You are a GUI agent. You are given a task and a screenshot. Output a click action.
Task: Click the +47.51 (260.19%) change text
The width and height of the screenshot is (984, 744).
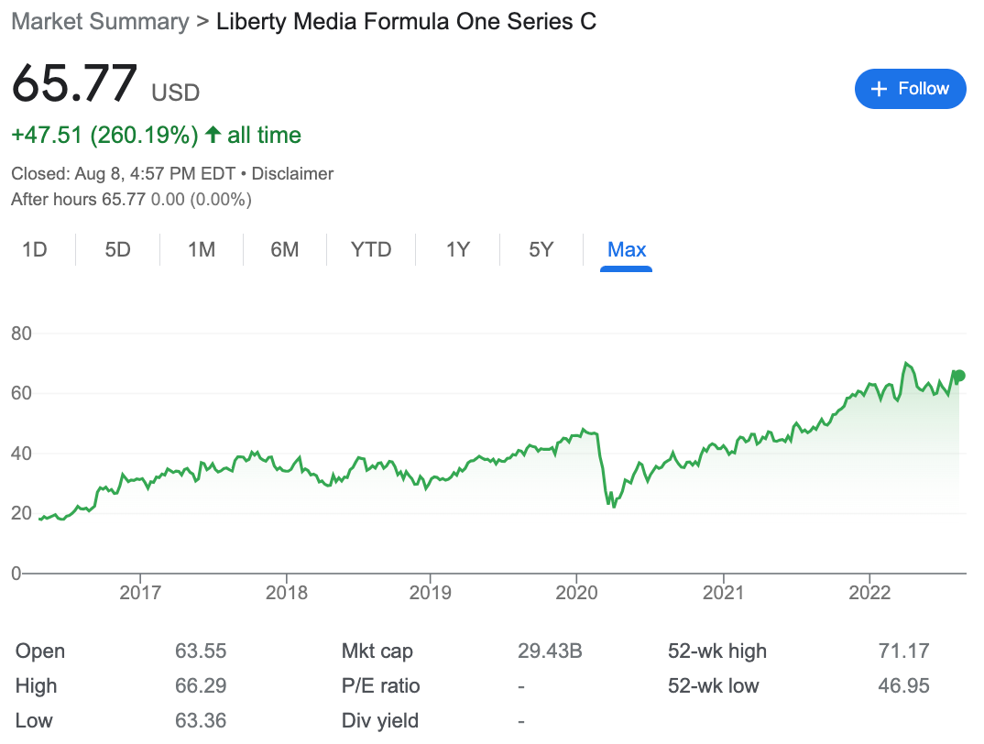coord(104,135)
